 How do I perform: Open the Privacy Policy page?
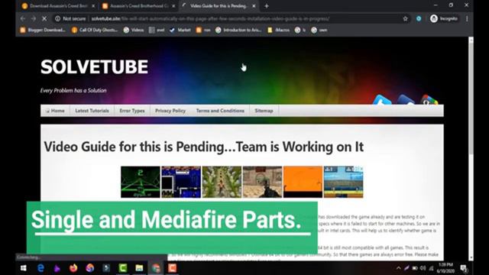tap(170, 111)
